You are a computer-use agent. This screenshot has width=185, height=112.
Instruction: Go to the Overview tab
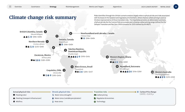(x=18, y=7)
